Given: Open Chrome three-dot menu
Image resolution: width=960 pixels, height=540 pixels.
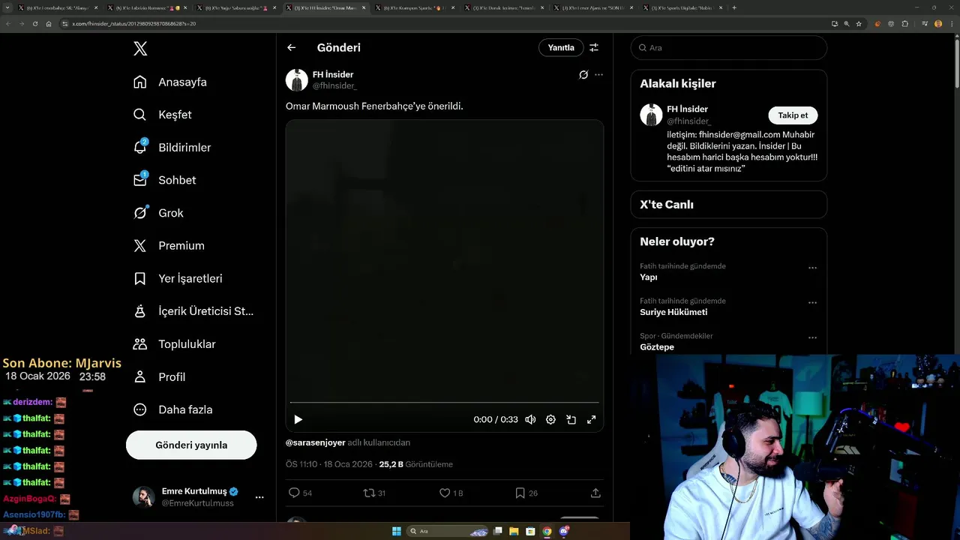Looking at the screenshot, I should point(951,23).
